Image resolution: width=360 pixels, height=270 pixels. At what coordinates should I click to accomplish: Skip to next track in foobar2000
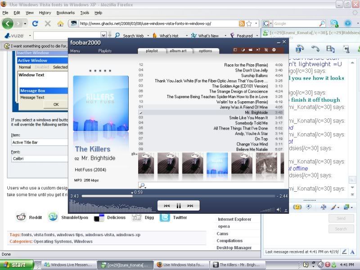[190, 206]
